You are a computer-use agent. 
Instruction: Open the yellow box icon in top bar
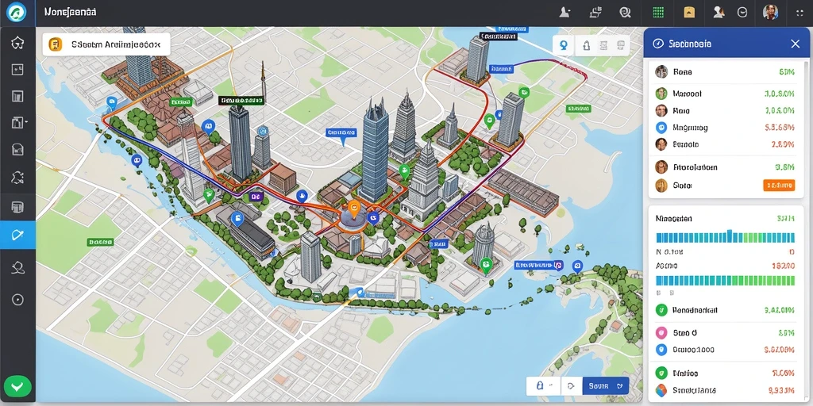(689, 13)
